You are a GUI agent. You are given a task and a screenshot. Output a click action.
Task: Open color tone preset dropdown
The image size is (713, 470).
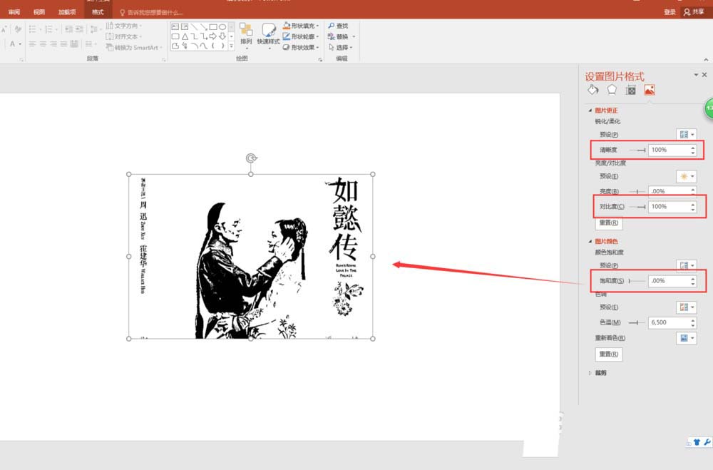coord(687,307)
